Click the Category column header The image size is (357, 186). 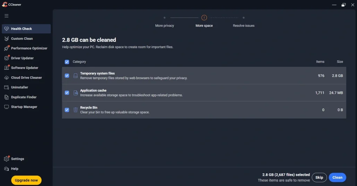(79, 62)
